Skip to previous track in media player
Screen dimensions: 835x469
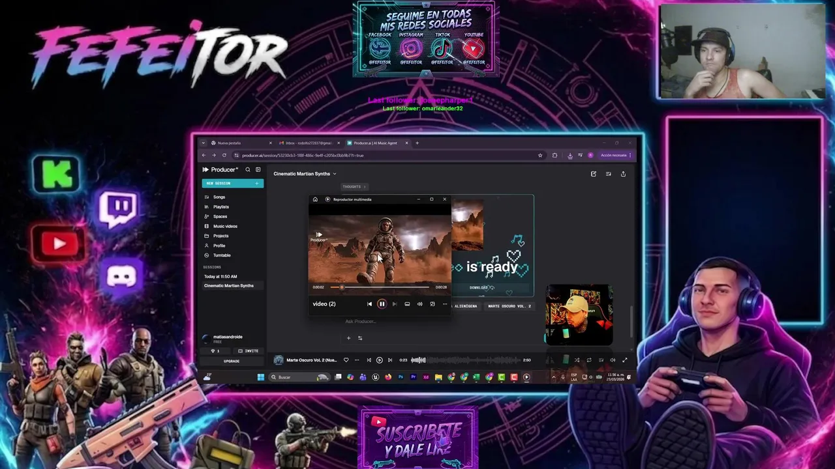tap(369, 304)
